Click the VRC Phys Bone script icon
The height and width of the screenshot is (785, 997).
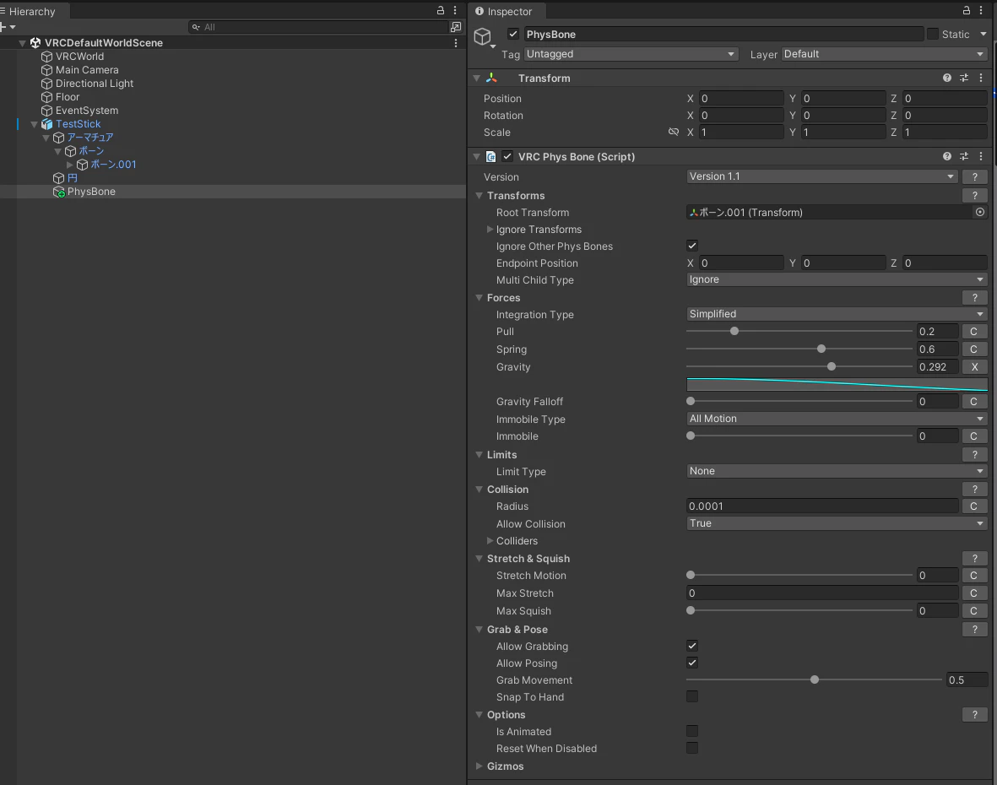[490, 156]
